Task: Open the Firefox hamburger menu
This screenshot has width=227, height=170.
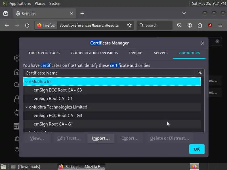Action: [x=220, y=25]
